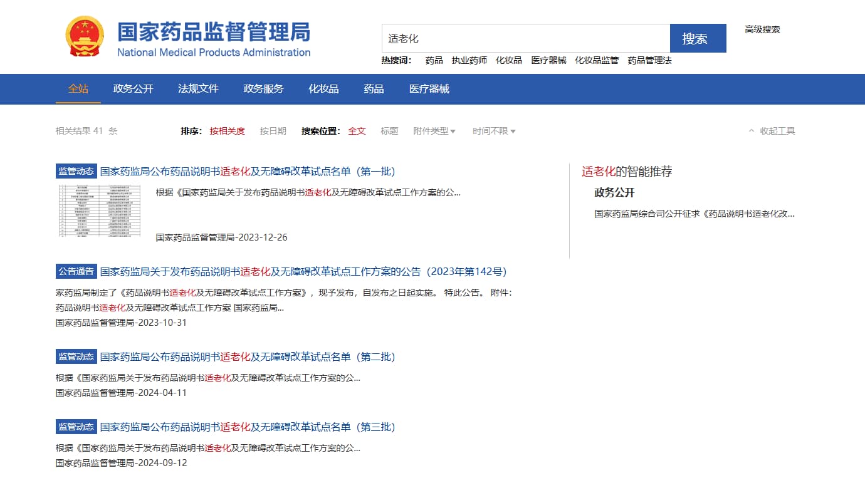Switch to the 全站 tab
The width and height of the screenshot is (865, 483).
tap(78, 89)
